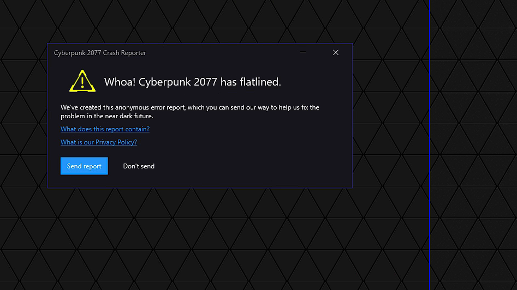Click the triangle-pattern background left of the dialog
The width and height of the screenshot is (517, 290).
pos(23,115)
